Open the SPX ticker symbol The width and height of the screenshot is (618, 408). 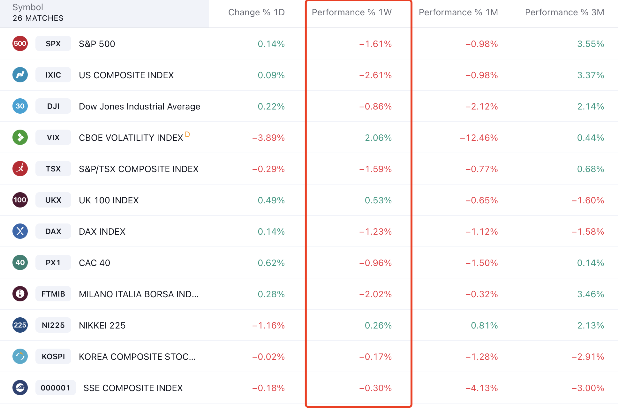[53, 44]
